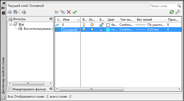Select layer name 0
Screen dimensions: 184x101
63,25
